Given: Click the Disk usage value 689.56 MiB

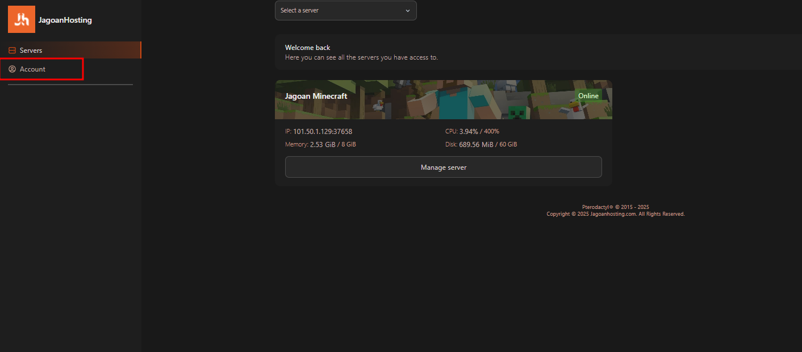Looking at the screenshot, I should coord(476,145).
